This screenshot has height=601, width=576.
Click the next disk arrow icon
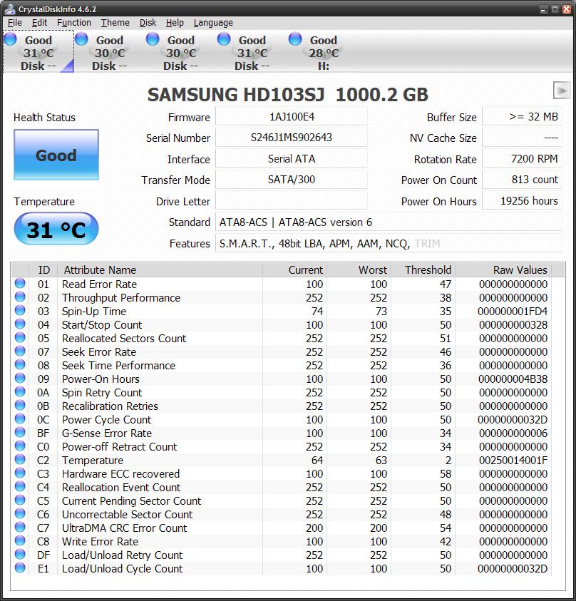(561, 91)
